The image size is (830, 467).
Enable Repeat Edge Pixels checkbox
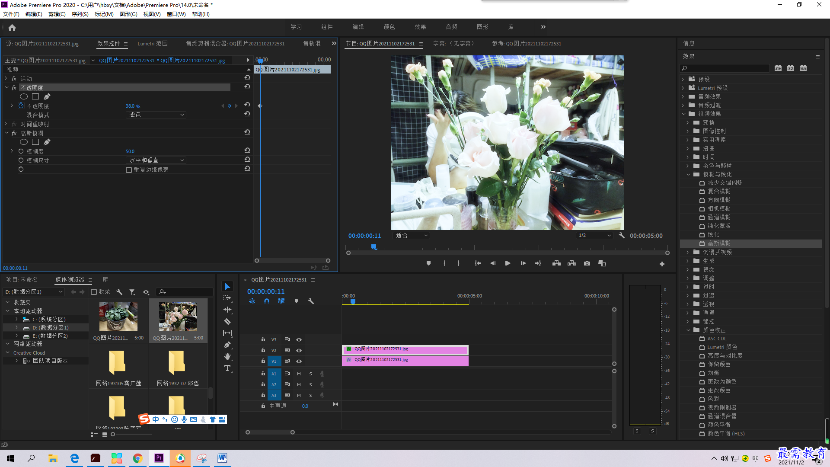[129, 170]
